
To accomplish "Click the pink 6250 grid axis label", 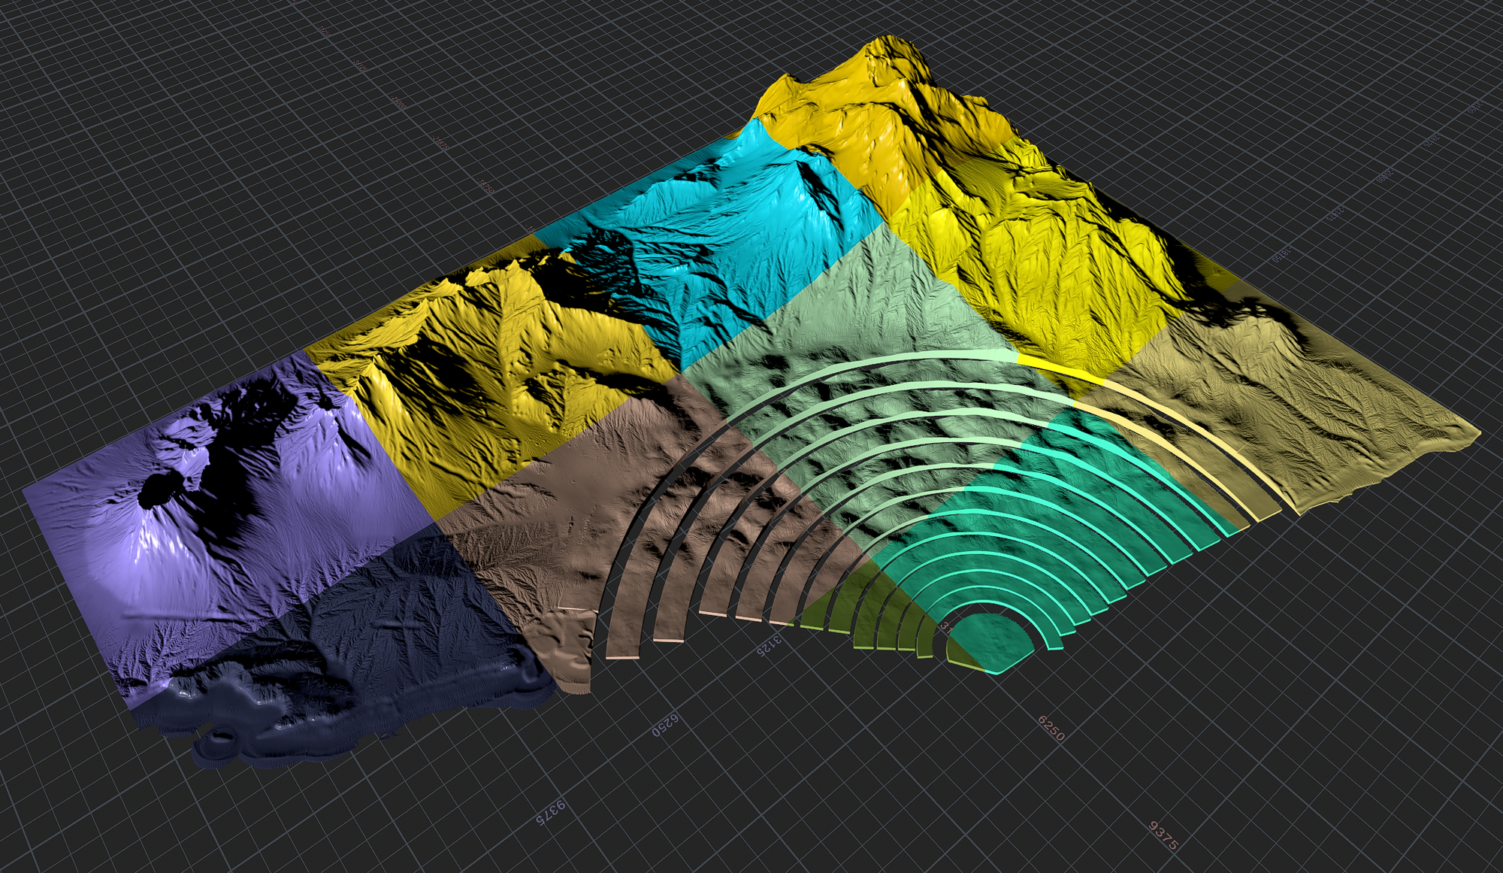I will click(1051, 728).
